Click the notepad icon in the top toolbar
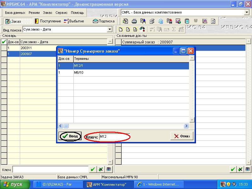This screenshot has width=252, height=189. (187, 21)
